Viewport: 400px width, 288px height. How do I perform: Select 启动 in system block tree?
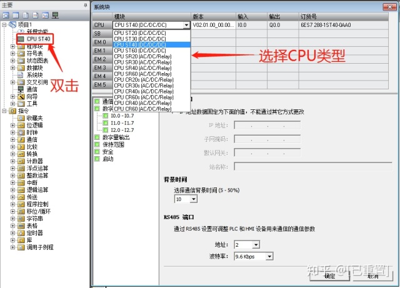[x=108, y=159]
